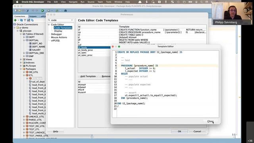254x143 pixels.
Task: Select the Mouse Actions preferences item
Action: pyautogui.click(x=59, y=37)
